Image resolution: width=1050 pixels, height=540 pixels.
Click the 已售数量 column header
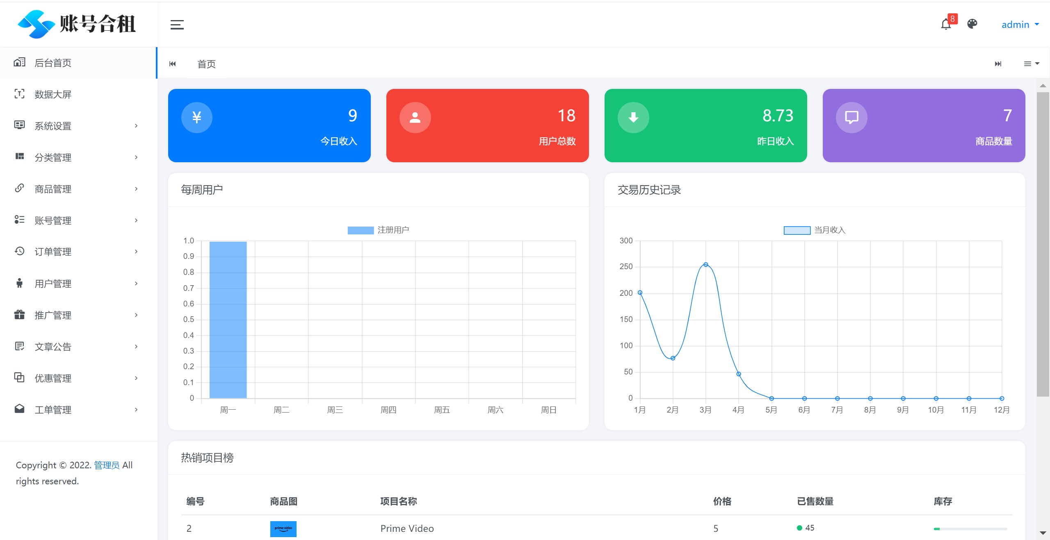[815, 501]
